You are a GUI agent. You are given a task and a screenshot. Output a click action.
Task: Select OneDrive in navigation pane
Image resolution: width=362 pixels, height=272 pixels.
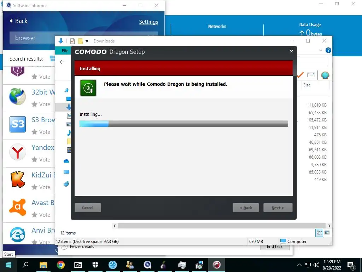point(66,161)
